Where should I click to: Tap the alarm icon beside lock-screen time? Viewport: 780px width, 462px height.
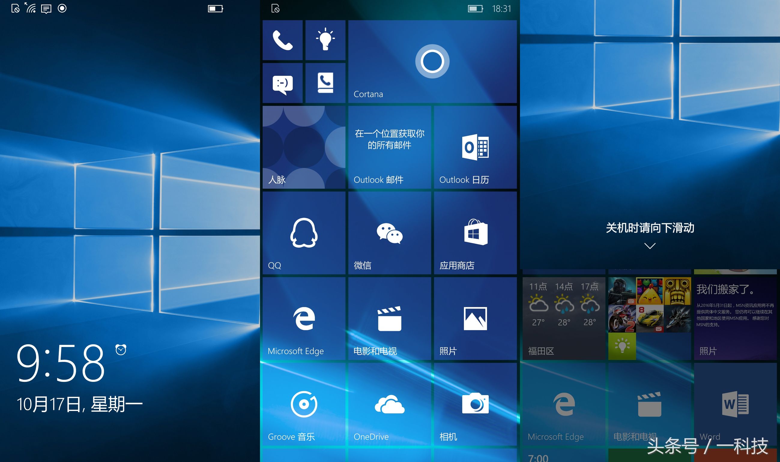coord(121,350)
